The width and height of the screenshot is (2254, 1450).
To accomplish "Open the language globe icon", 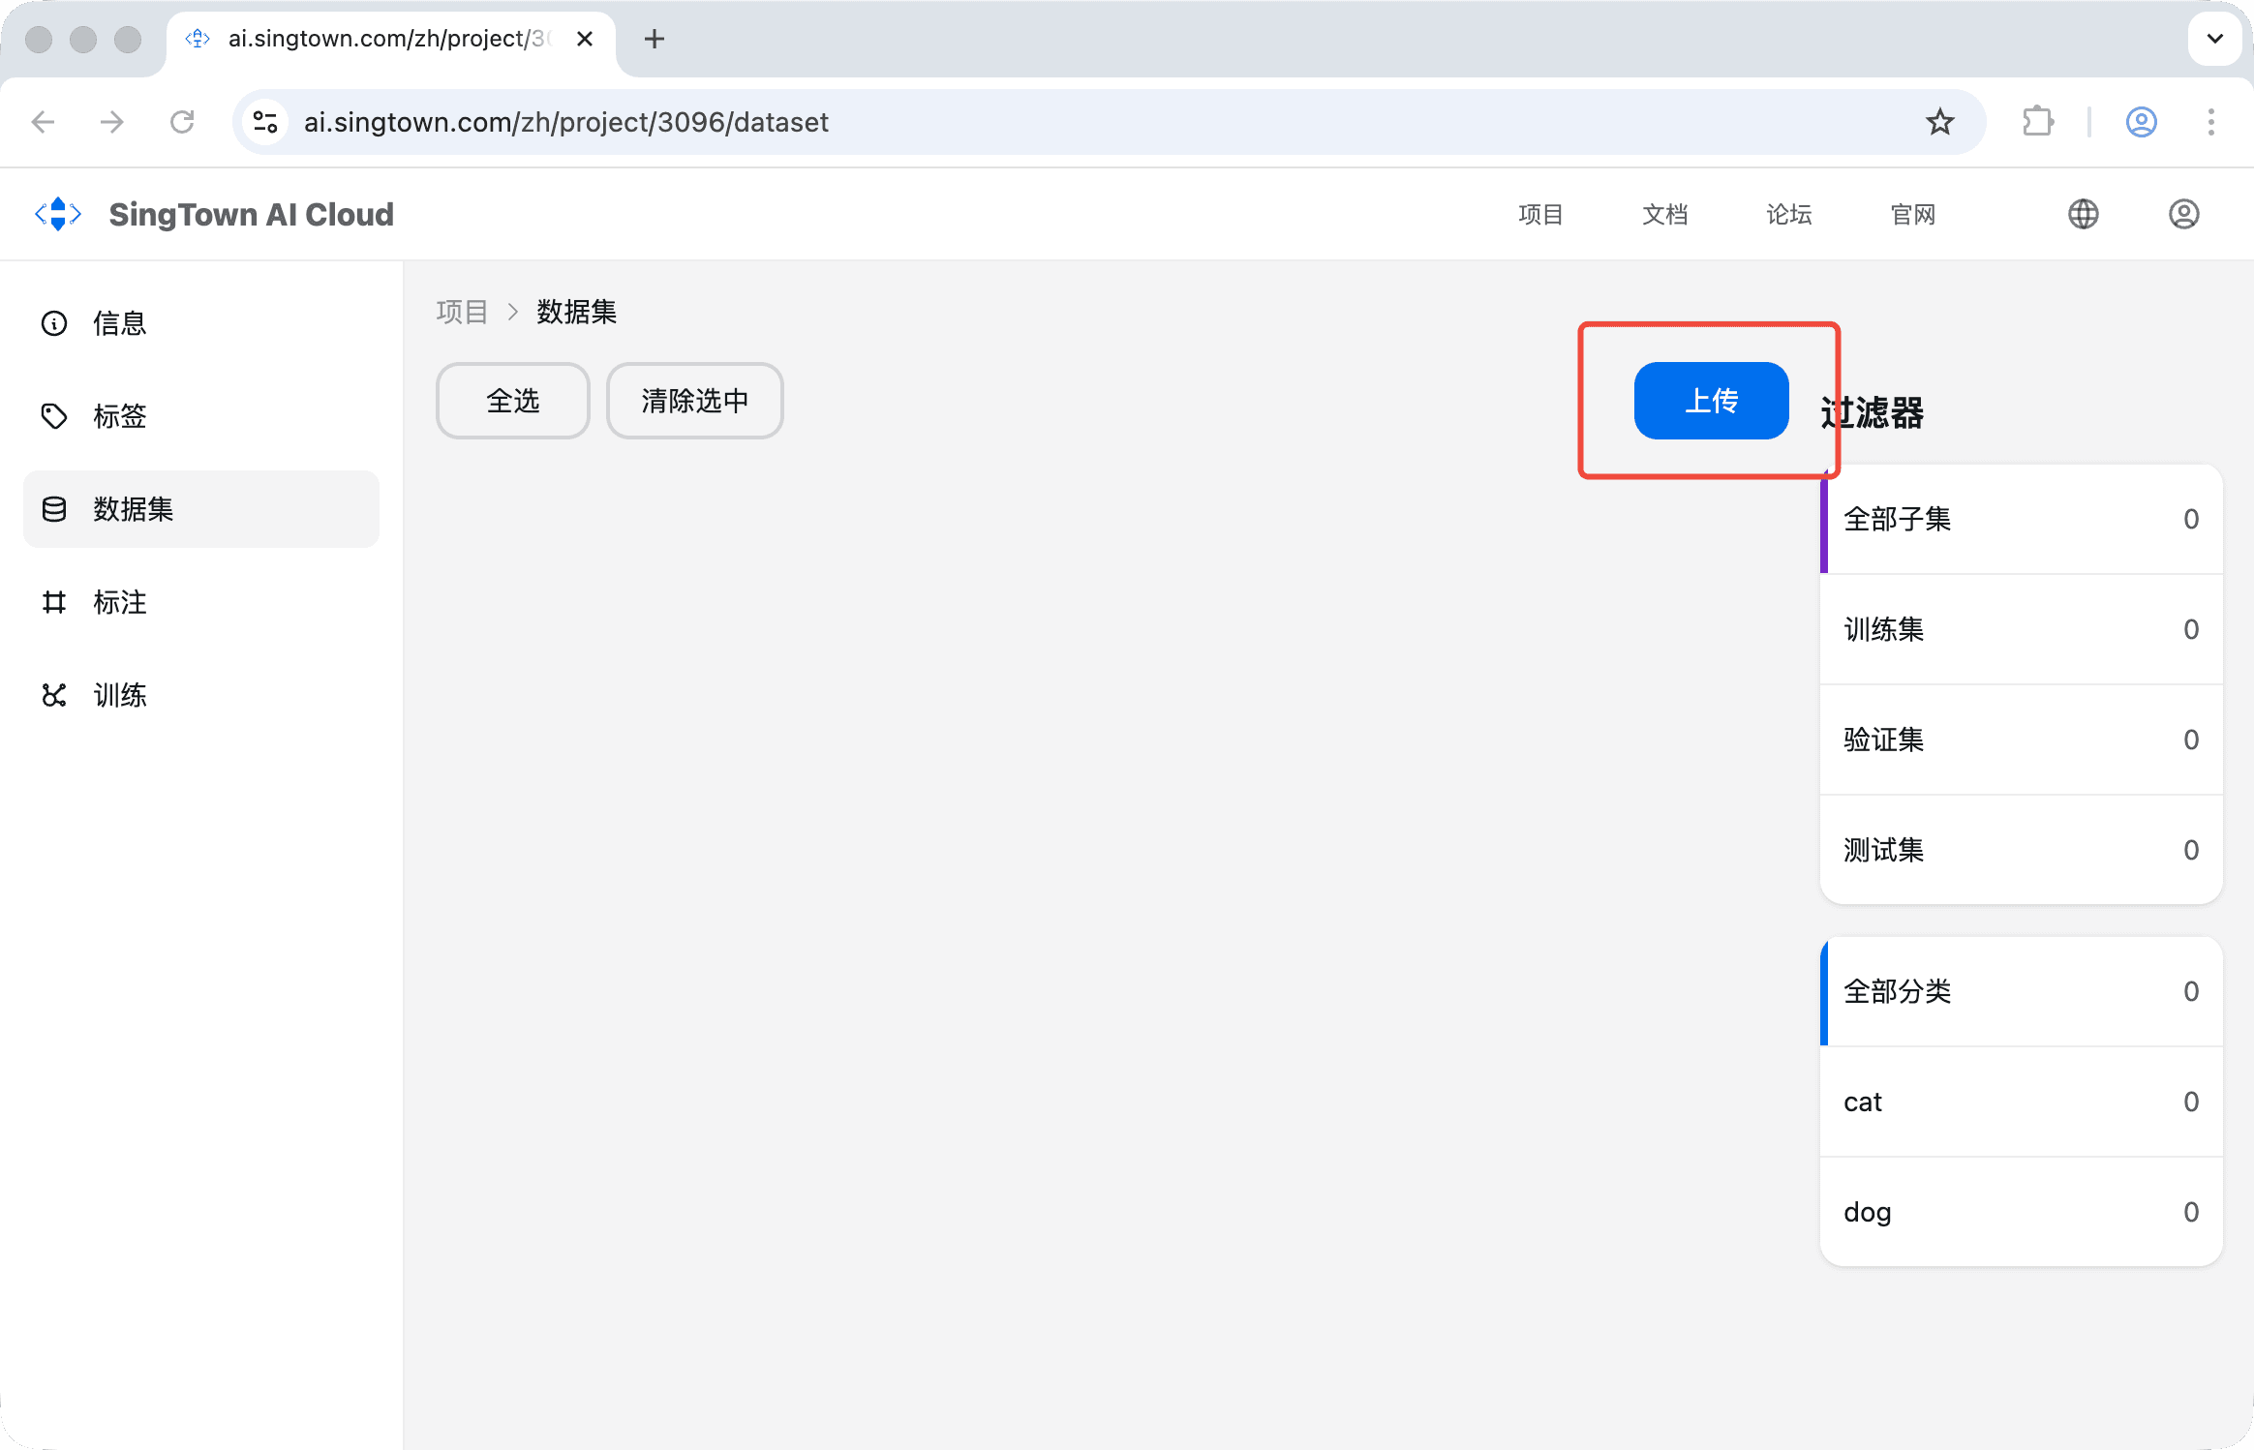I will [2083, 214].
